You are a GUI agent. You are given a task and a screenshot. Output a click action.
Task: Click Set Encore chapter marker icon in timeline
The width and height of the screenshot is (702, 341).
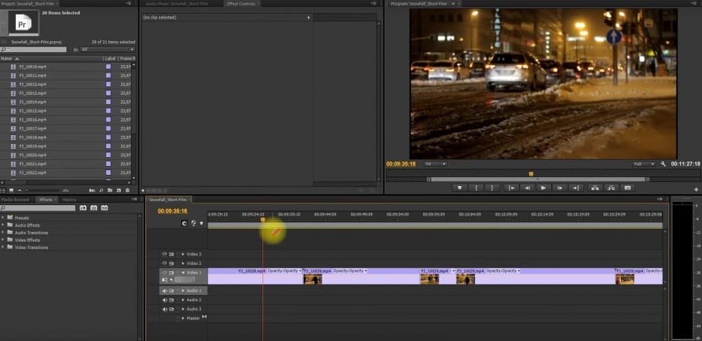point(193,223)
